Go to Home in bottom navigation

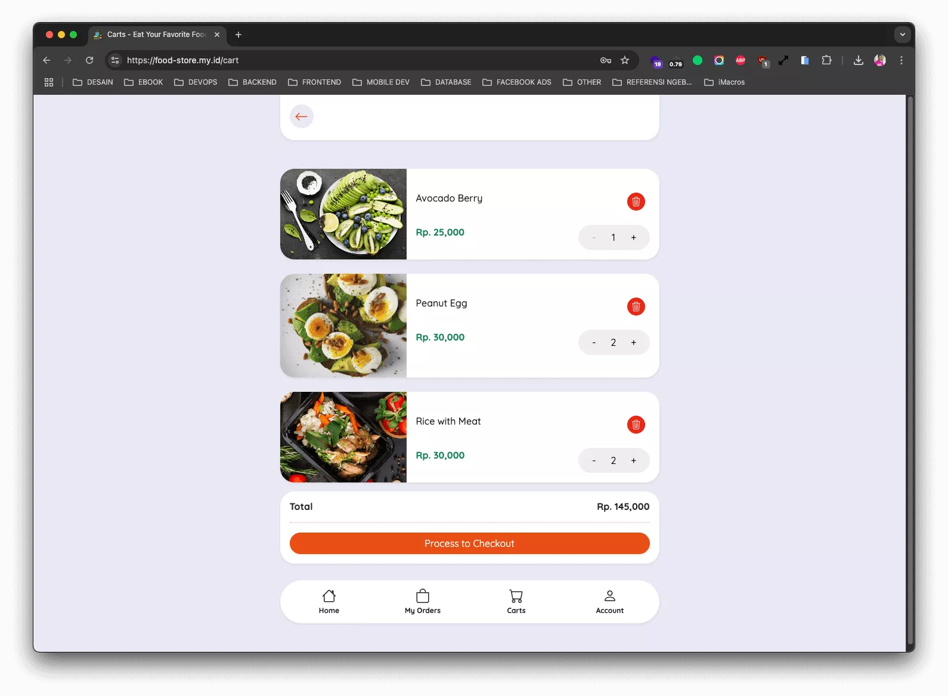tap(329, 602)
